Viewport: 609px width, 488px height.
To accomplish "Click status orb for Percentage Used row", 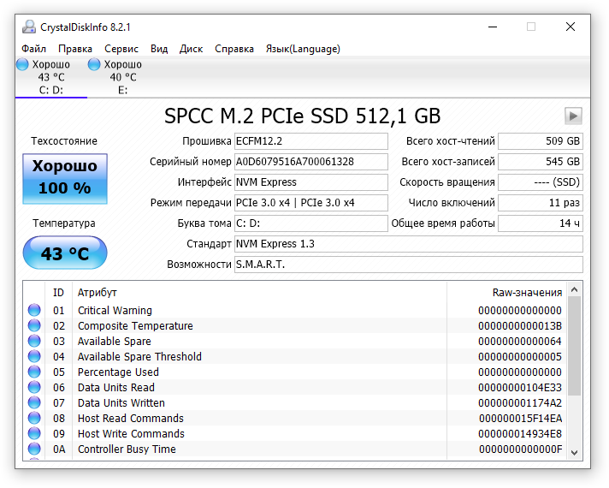I will point(34,372).
